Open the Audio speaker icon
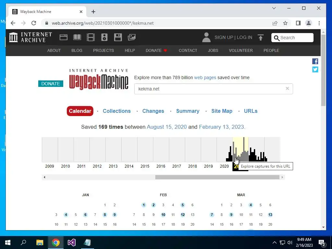 [104, 37]
